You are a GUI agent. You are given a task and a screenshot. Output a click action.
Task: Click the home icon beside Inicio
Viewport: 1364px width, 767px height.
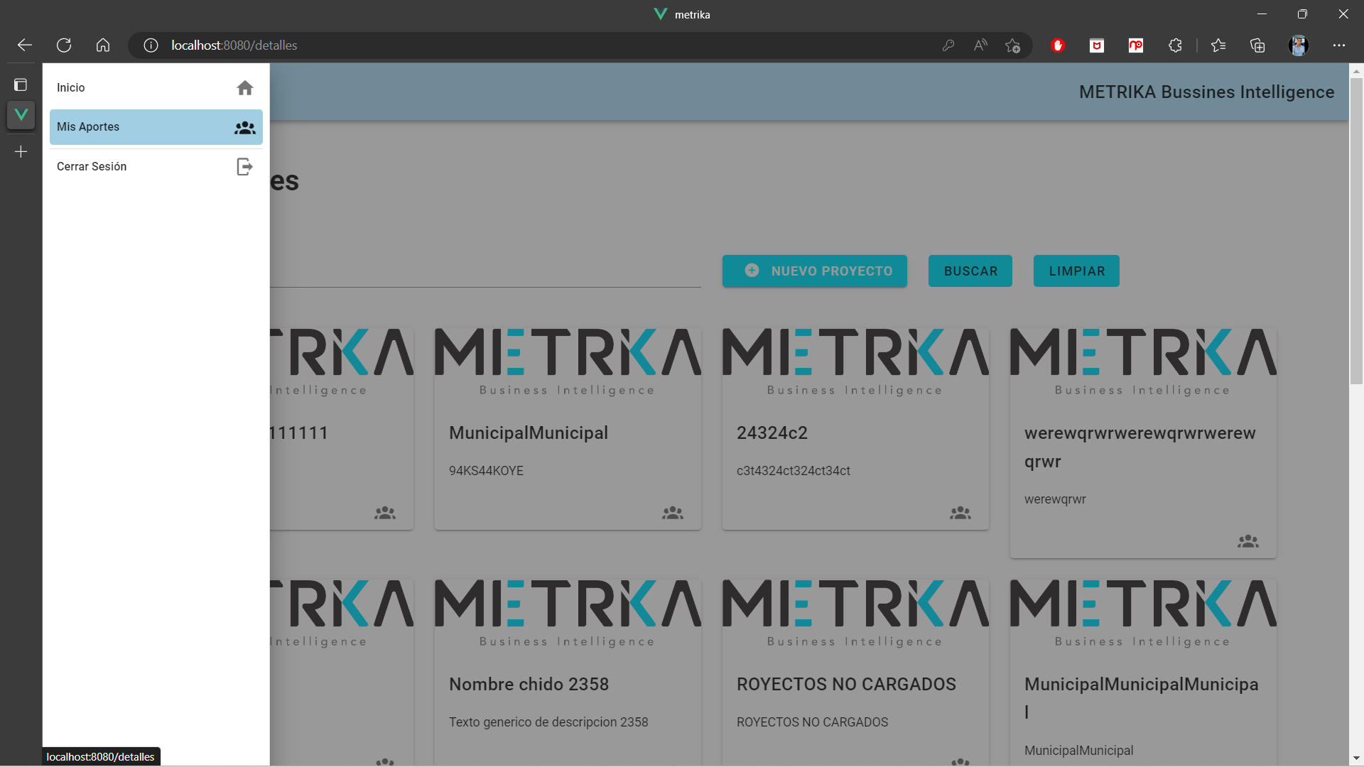(244, 87)
